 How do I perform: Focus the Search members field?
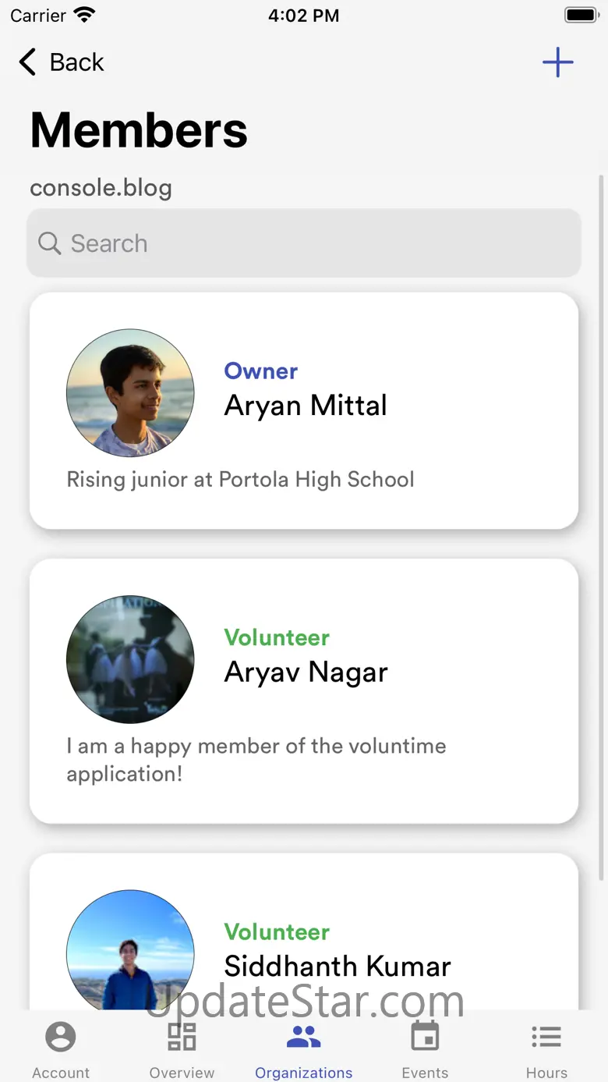pos(312,243)
